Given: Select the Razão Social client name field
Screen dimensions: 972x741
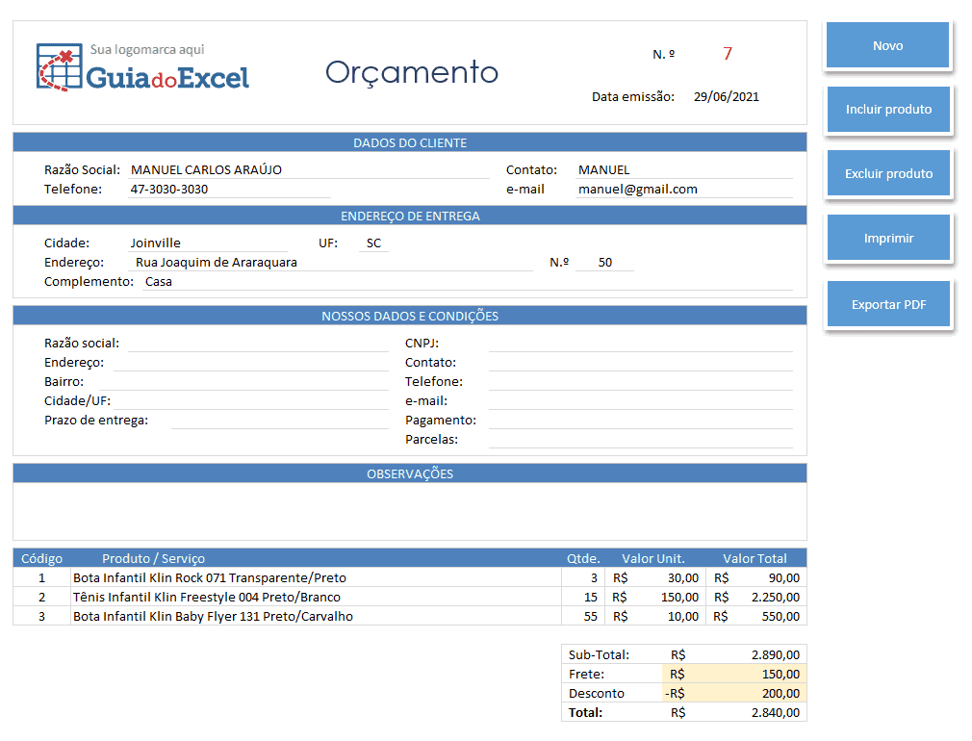Looking at the screenshot, I should 309,170.
